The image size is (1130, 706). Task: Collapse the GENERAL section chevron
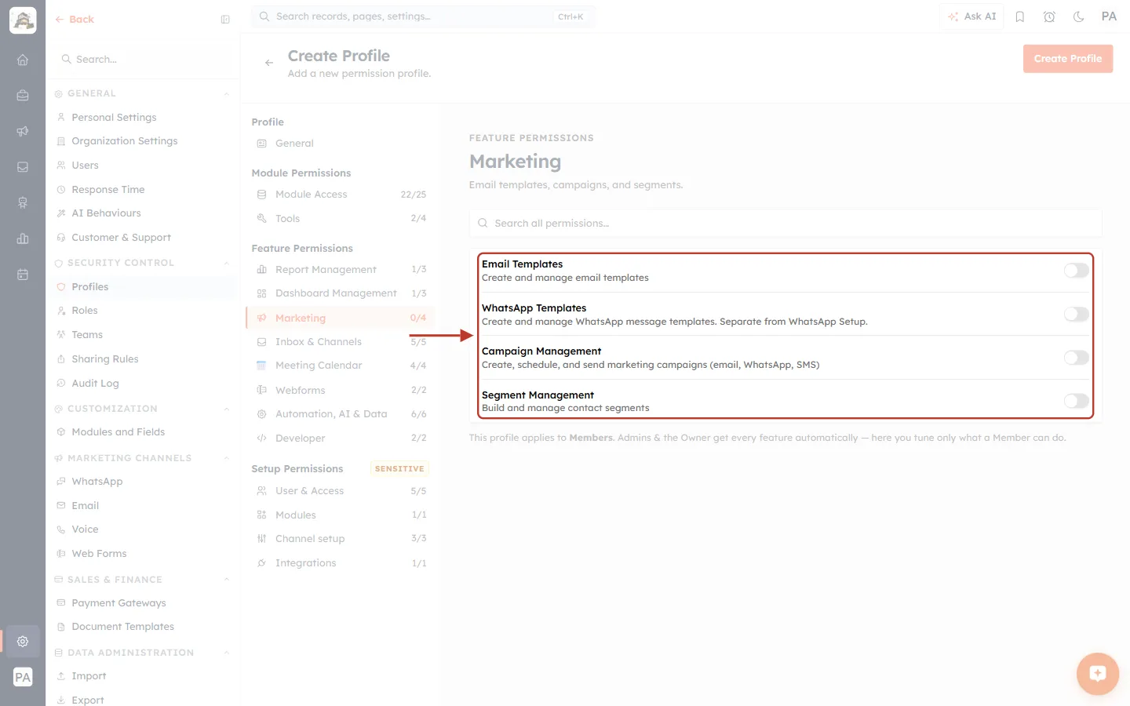coord(227,94)
